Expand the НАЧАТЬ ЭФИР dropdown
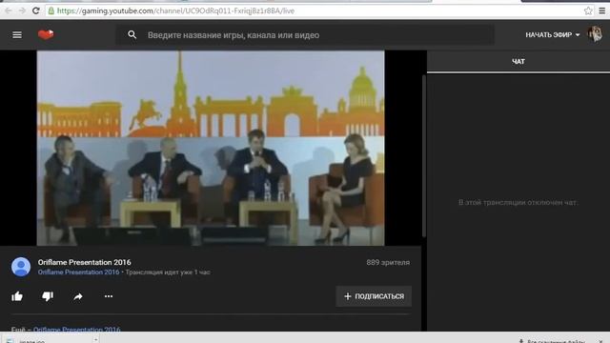Image resolution: width=610 pixels, height=343 pixels. coord(553,35)
